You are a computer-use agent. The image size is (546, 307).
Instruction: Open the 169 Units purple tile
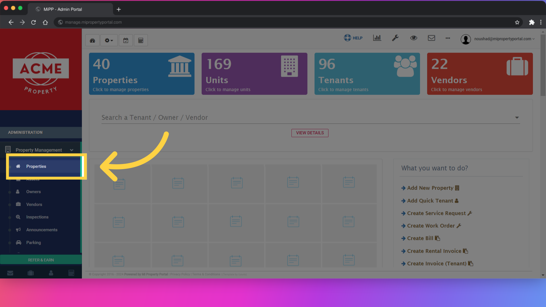[254, 74]
